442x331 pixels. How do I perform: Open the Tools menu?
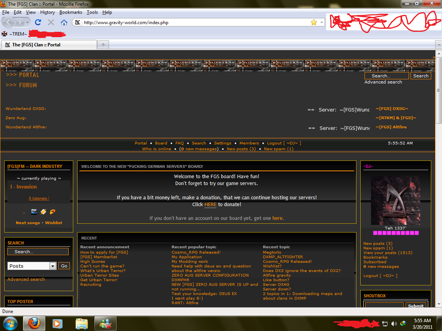point(92,12)
